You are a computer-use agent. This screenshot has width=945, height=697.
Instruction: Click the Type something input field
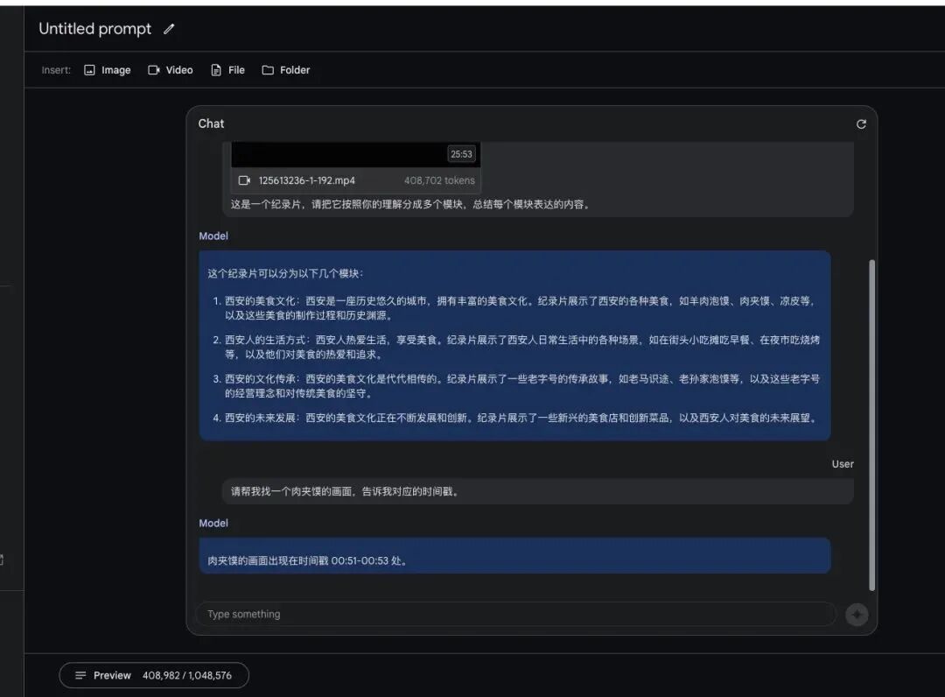[516, 614]
